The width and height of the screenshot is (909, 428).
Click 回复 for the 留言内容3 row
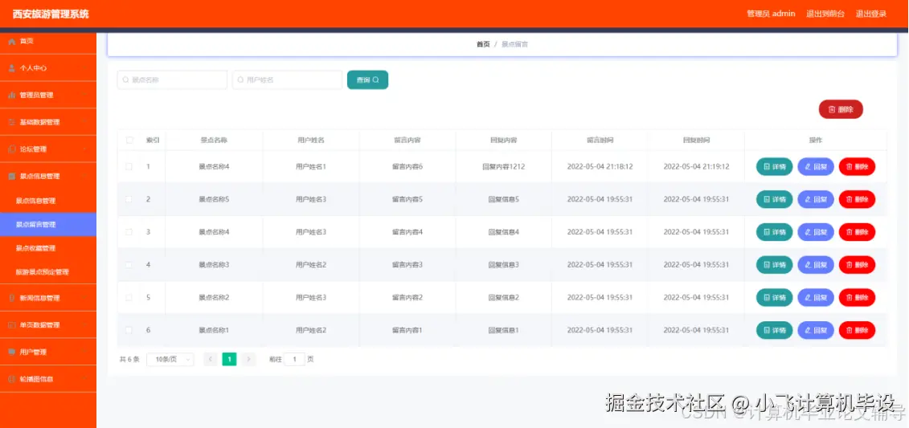point(816,265)
